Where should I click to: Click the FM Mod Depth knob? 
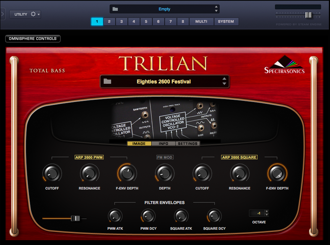(x=165, y=173)
